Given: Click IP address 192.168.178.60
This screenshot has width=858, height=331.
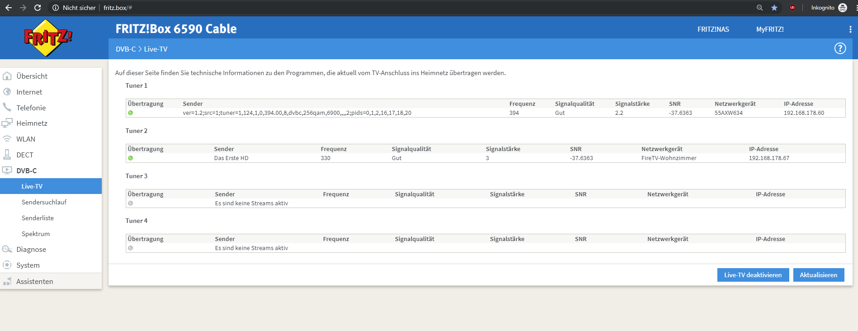Looking at the screenshot, I should (x=804, y=113).
